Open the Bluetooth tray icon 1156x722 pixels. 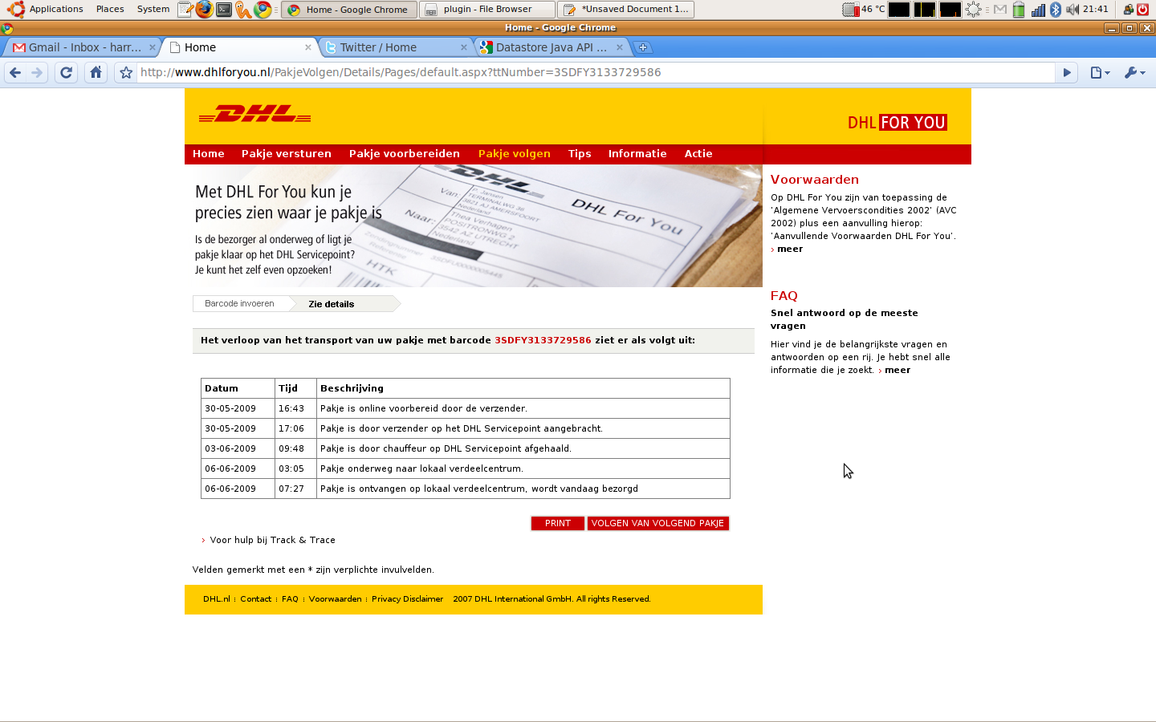[1056, 10]
